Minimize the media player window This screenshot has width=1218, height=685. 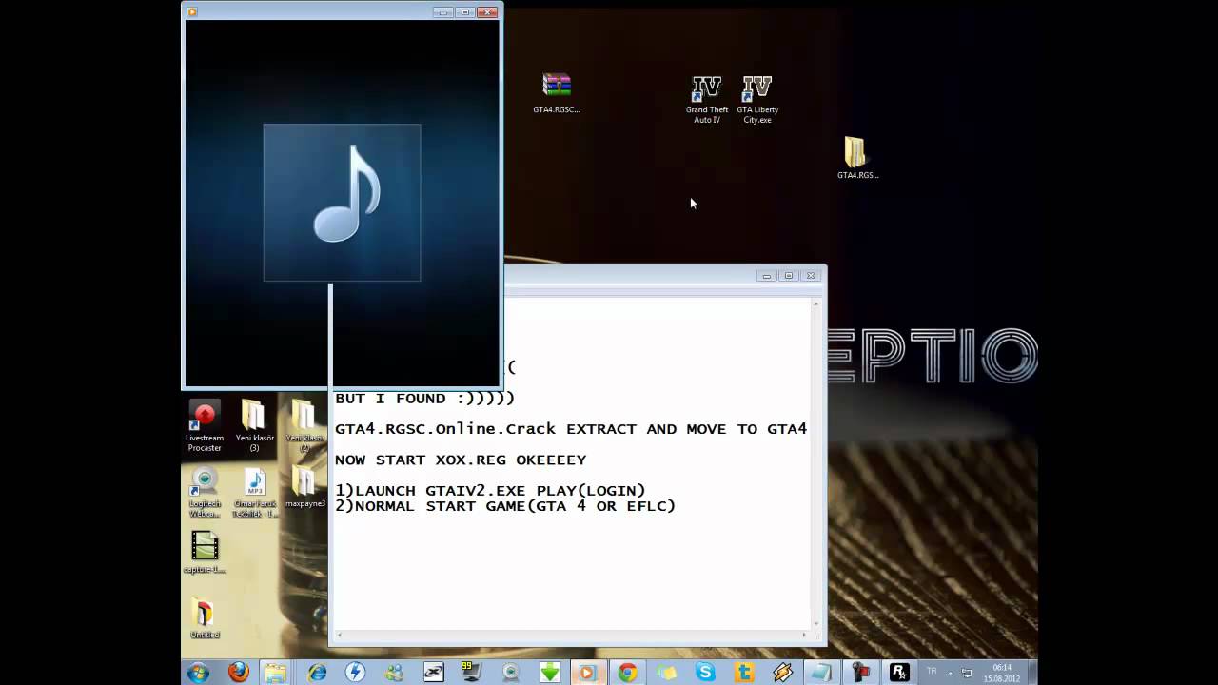pyautogui.click(x=442, y=12)
